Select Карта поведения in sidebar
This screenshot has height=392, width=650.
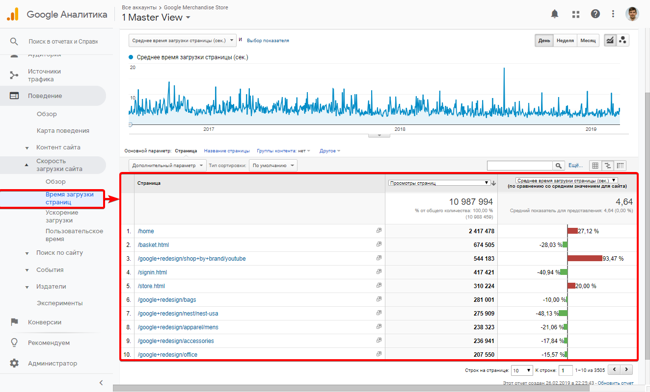[x=63, y=131]
